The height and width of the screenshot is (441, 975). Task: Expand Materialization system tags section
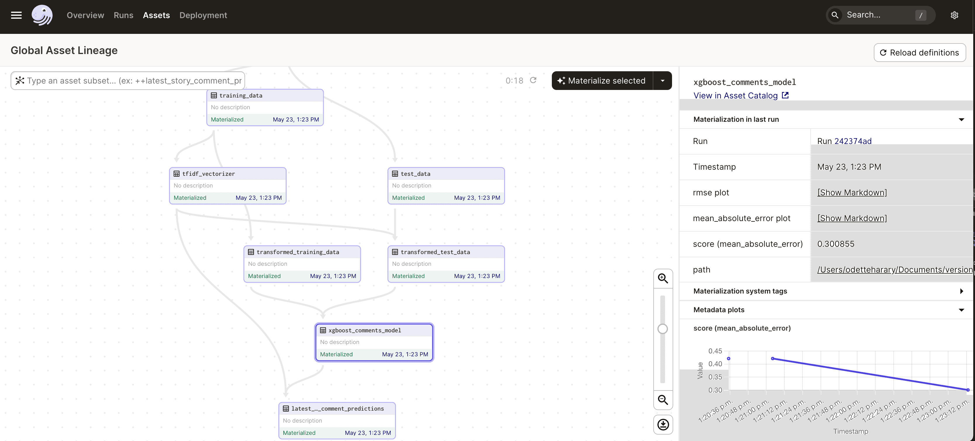[961, 291]
